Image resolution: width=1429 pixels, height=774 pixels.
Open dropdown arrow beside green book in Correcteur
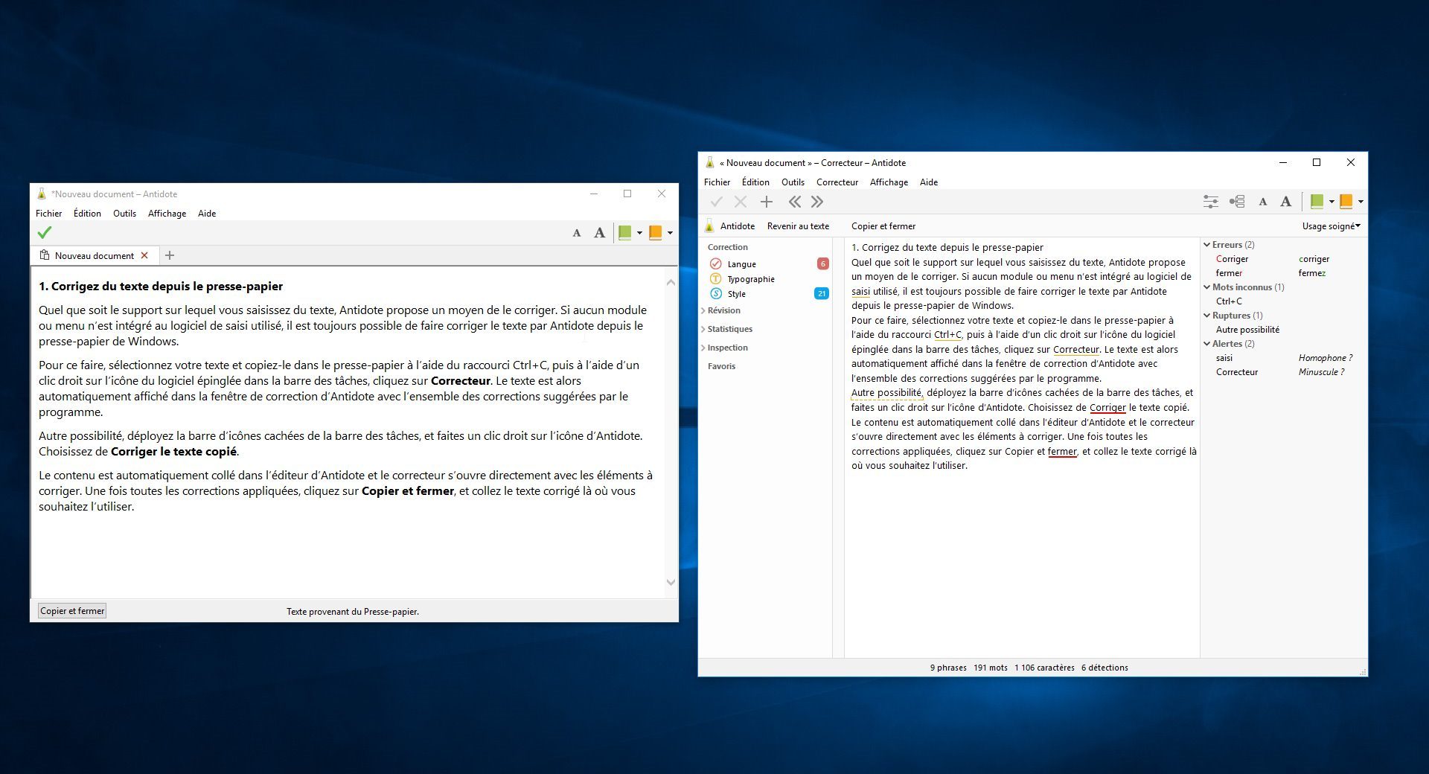(1332, 202)
